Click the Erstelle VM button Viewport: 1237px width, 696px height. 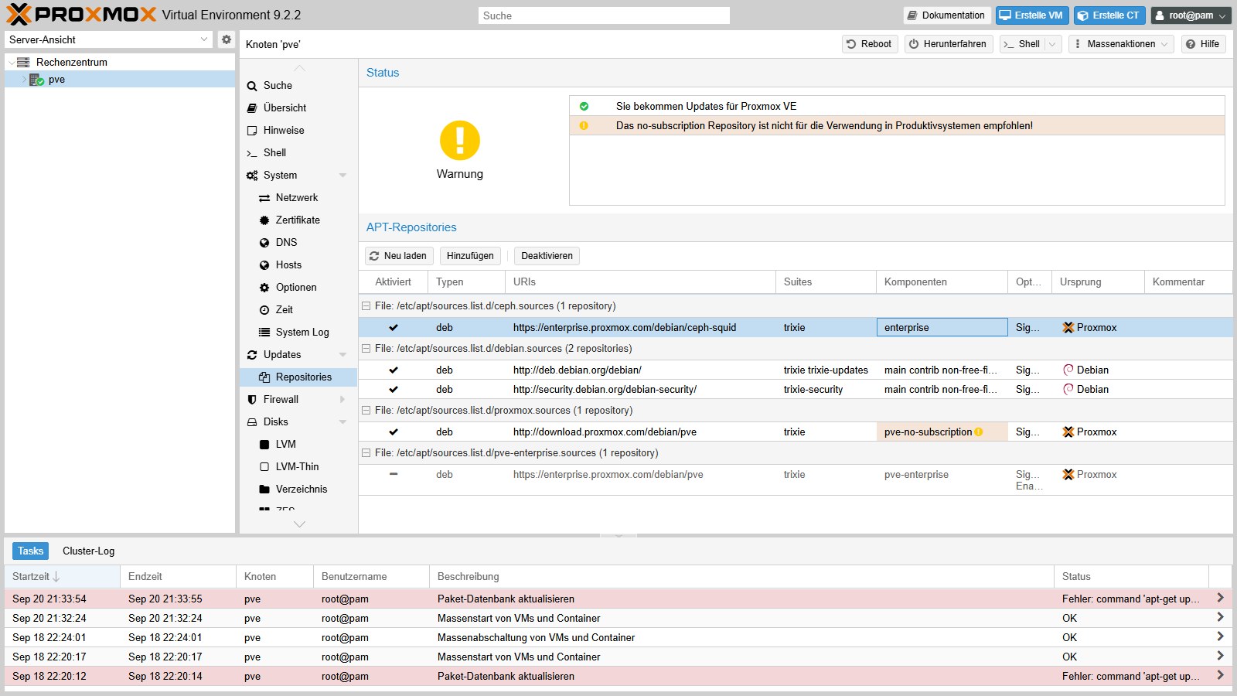point(1032,15)
